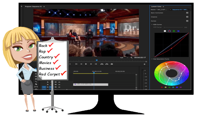Open the Master clip dropdown chevron

pos(170,10)
